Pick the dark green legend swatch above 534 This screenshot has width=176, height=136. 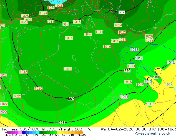[x=41, y=132]
